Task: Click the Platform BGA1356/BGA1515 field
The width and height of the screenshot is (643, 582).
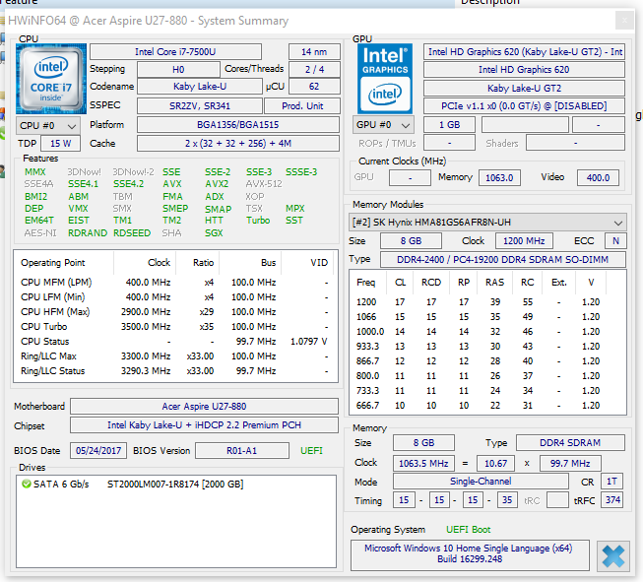Action: click(x=238, y=125)
